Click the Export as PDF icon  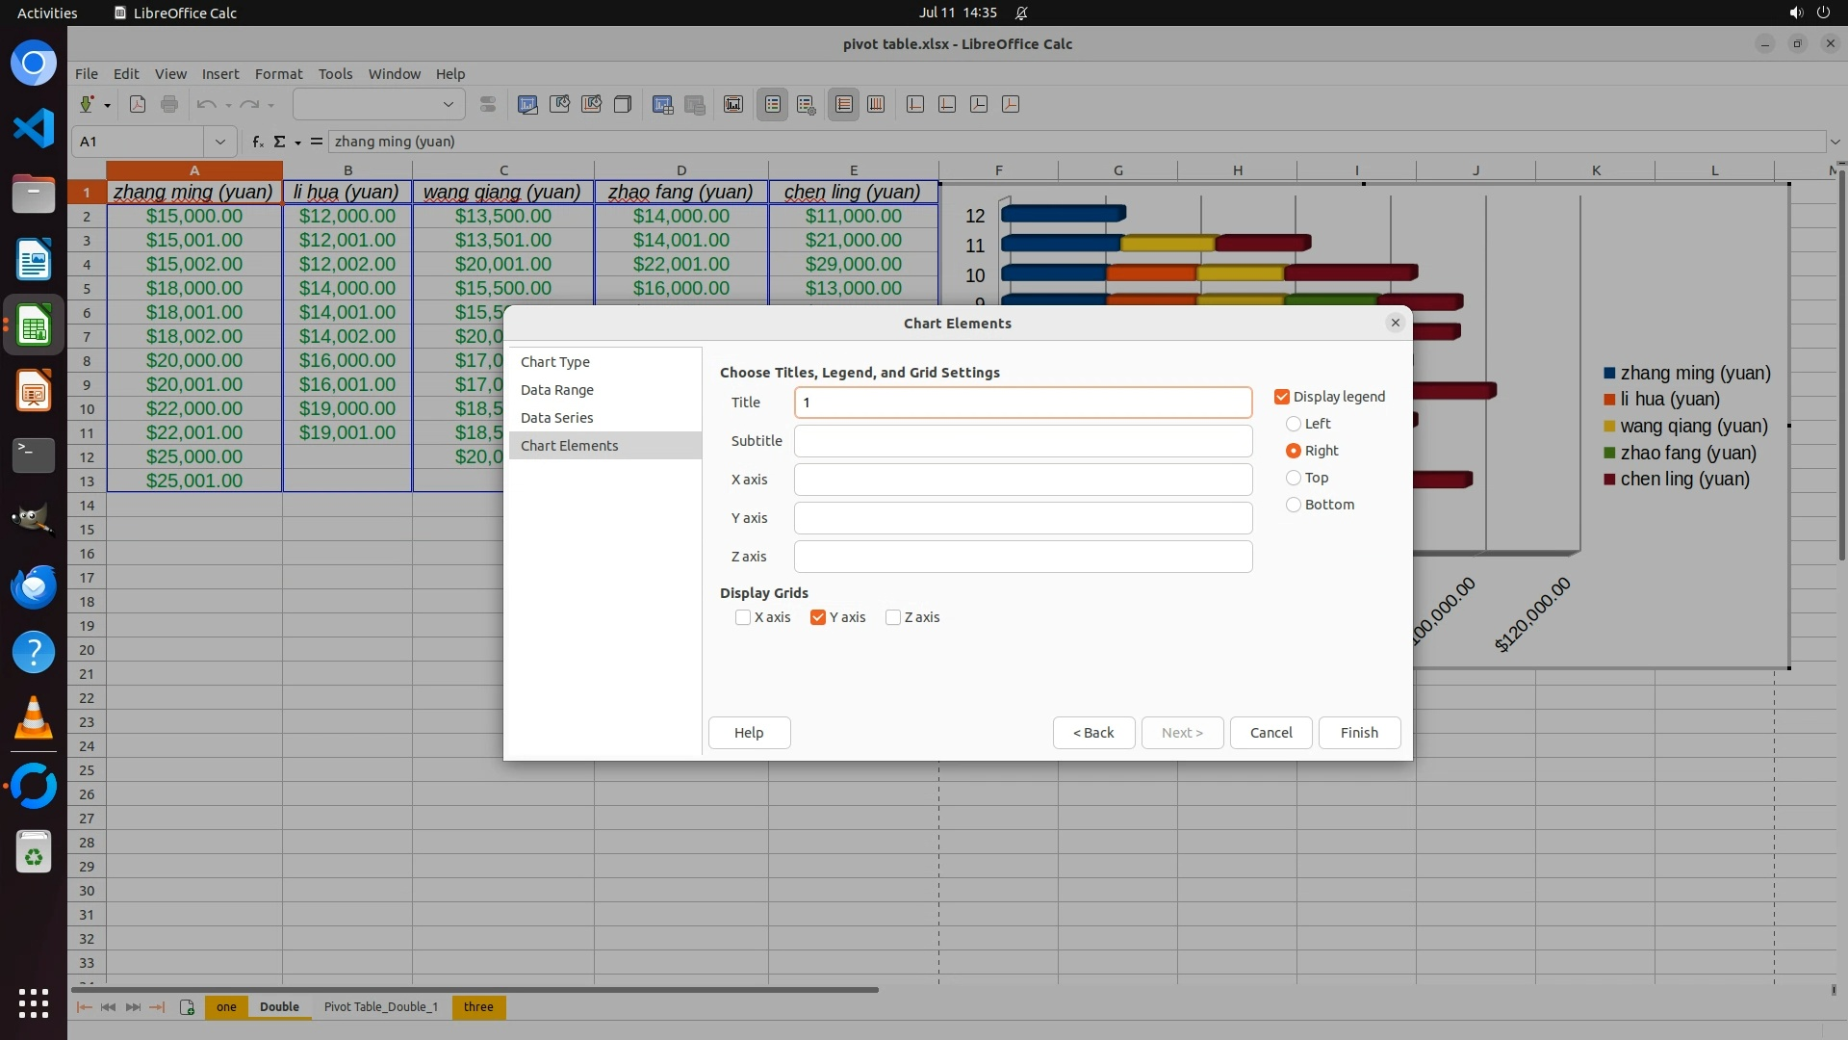(x=138, y=105)
